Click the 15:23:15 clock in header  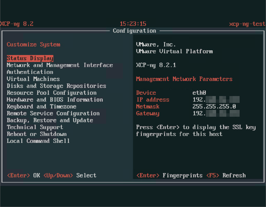[x=133, y=24]
